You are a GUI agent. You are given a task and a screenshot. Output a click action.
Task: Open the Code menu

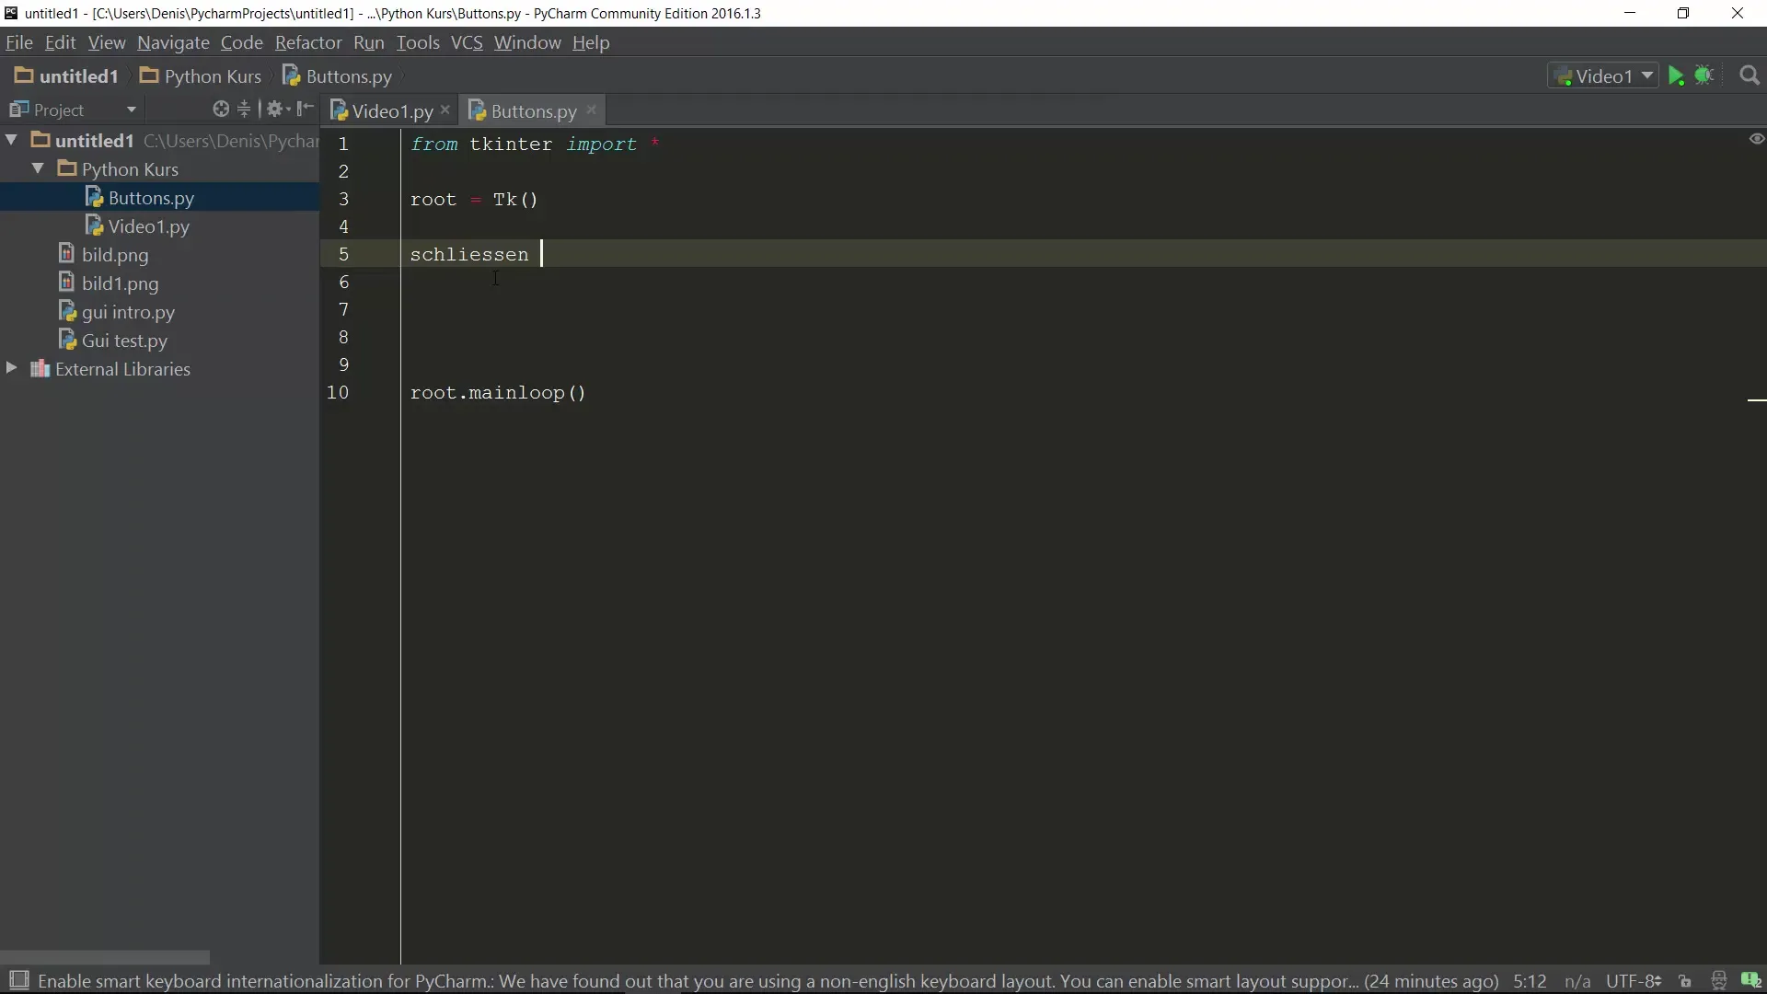(x=242, y=42)
